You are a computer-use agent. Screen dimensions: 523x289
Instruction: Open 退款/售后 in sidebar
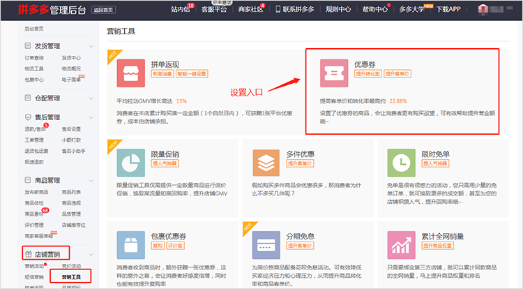(x=35, y=129)
